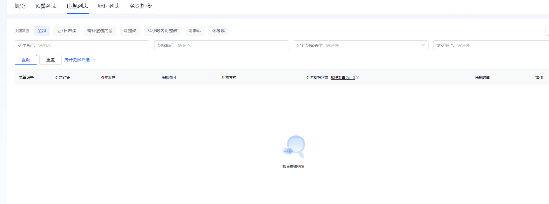Open the 预警列表 tab
Screen dimensions: 549x204
tap(46, 6)
